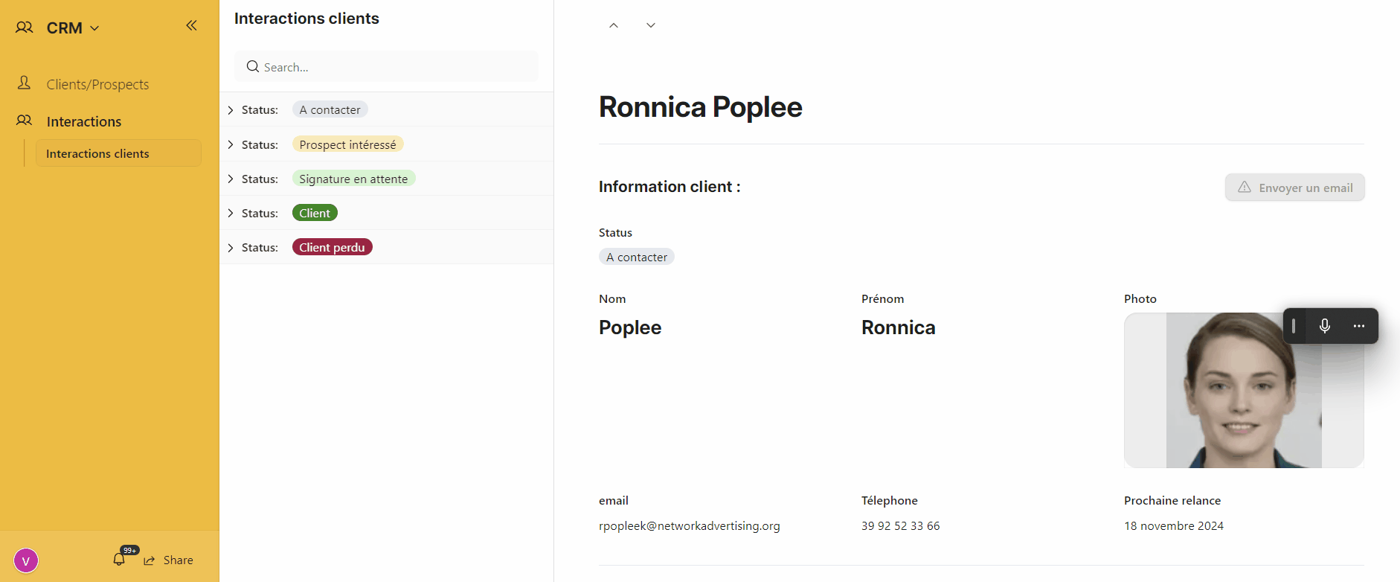Select Interactions clients sidebar item

pos(118,153)
